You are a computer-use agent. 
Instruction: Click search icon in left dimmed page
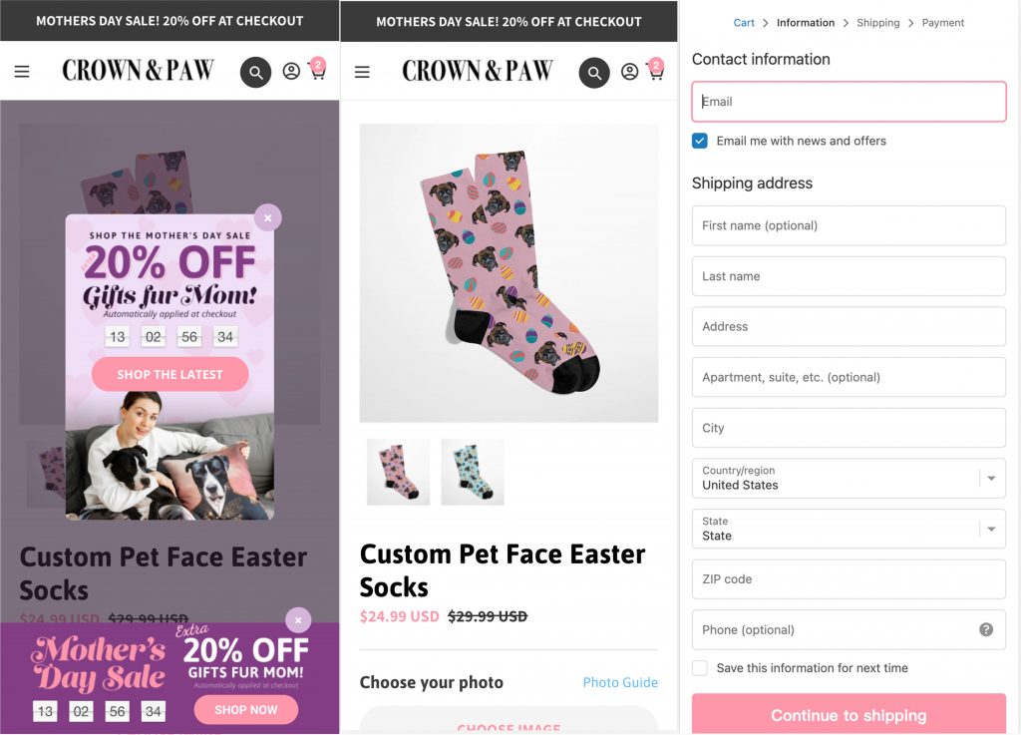point(255,72)
